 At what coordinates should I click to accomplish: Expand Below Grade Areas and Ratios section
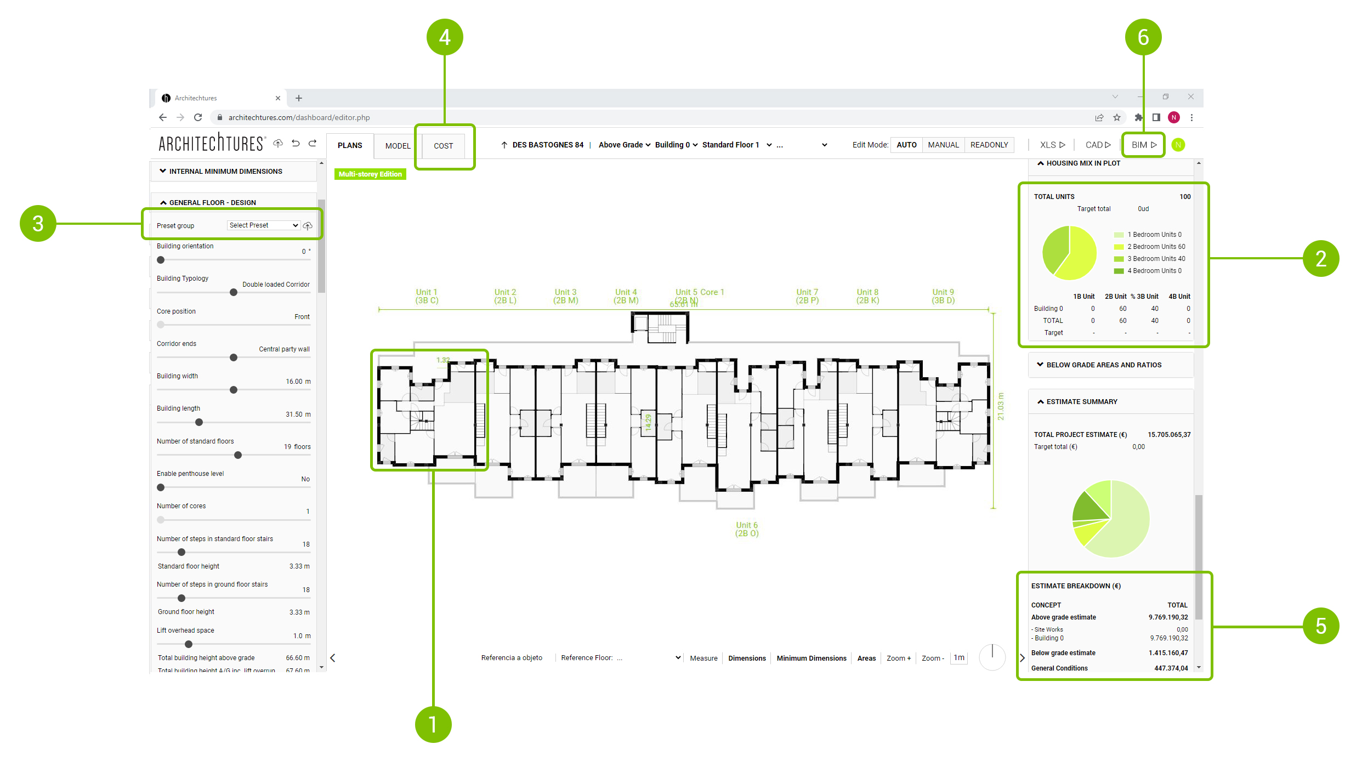point(1103,365)
